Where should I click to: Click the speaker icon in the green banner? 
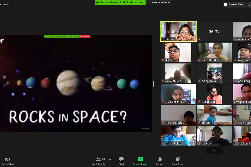(x=98, y=3)
